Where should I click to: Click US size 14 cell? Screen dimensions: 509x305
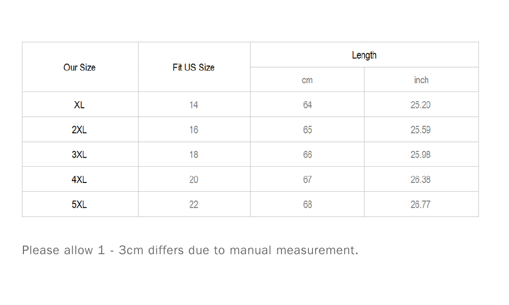pyautogui.click(x=194, y=105)
